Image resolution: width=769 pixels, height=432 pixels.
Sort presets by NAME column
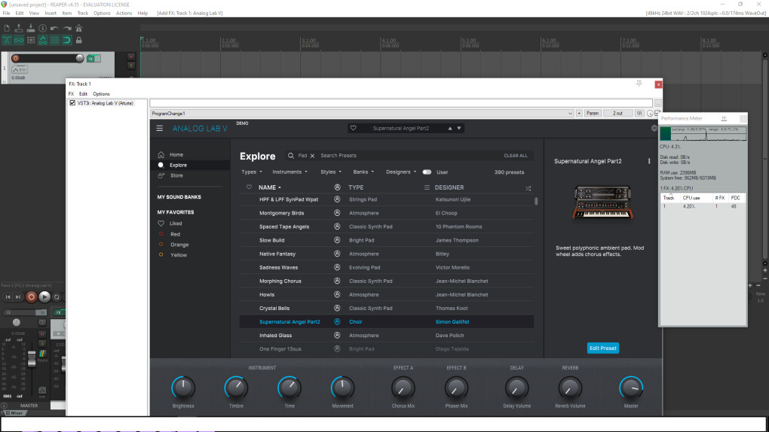270,187
